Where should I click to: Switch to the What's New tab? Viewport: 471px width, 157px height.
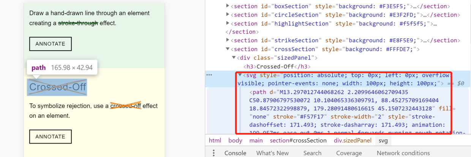coord(272,153)
